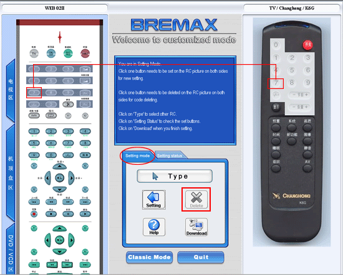Click the Classic Mode button
The height and width of the screenshot is (275, 343).
click(149, 258)
